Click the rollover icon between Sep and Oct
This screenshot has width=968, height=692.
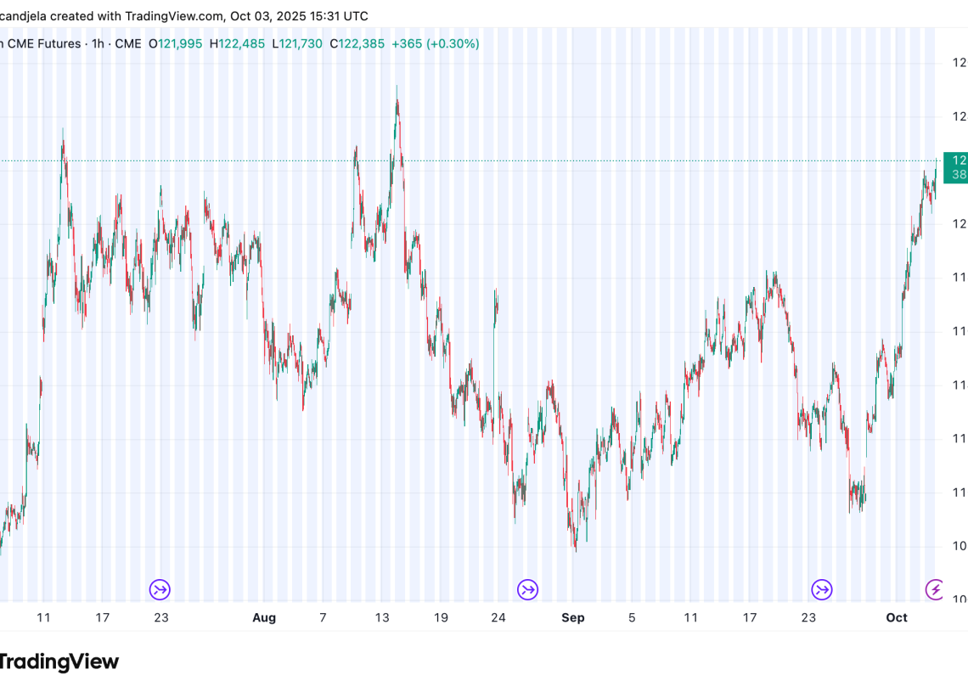(x=821, y=589)
